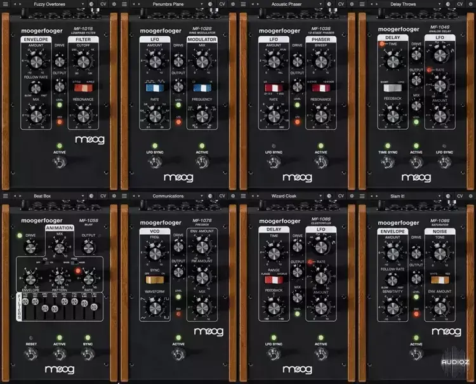The height and width of the screenshot is (384, 476).
Task: Click the round button beside Beat Box preset
Action: tap(91, 196)
